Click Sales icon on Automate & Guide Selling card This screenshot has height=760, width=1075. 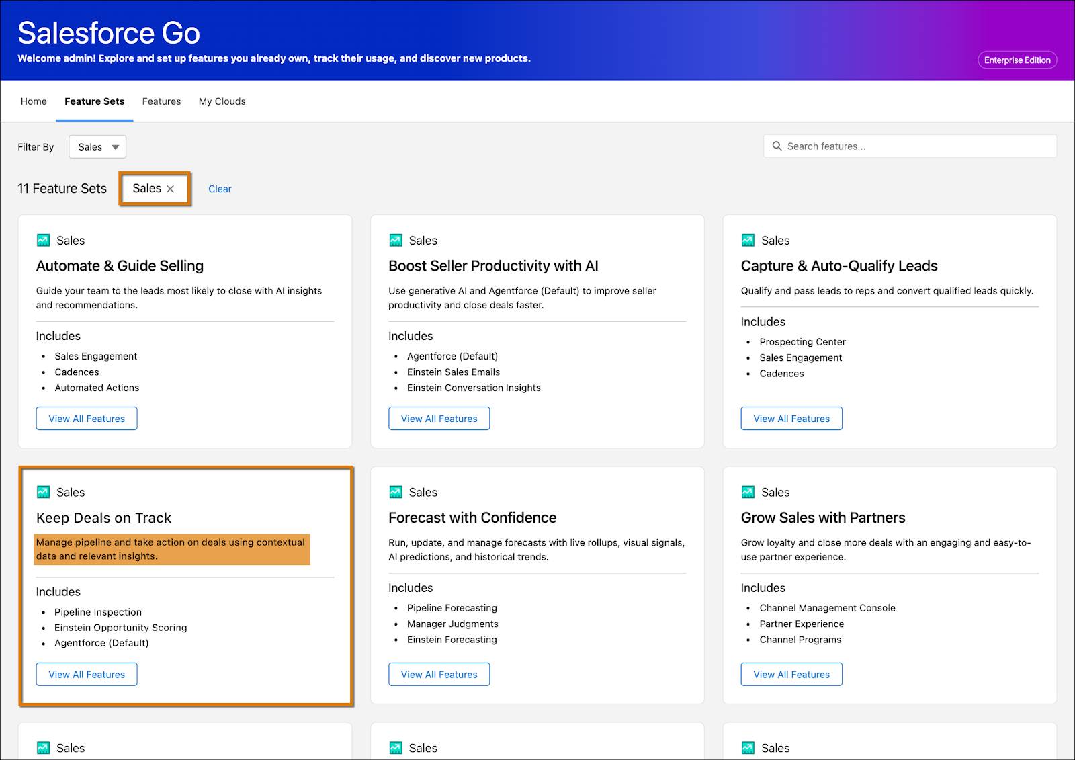coord(43,240)
